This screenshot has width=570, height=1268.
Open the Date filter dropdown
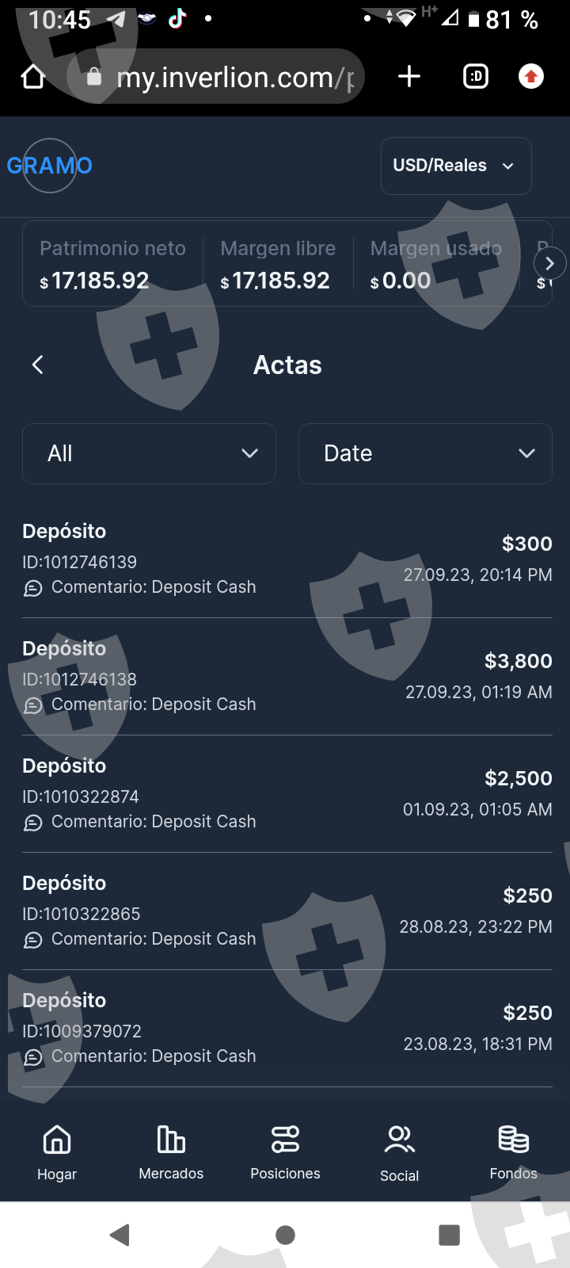click(425, 453)
